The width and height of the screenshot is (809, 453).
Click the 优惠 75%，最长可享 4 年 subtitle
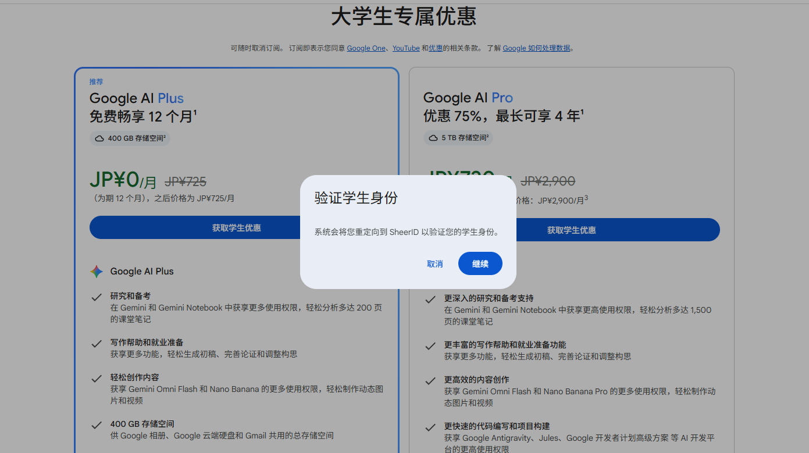click(504, 116)
